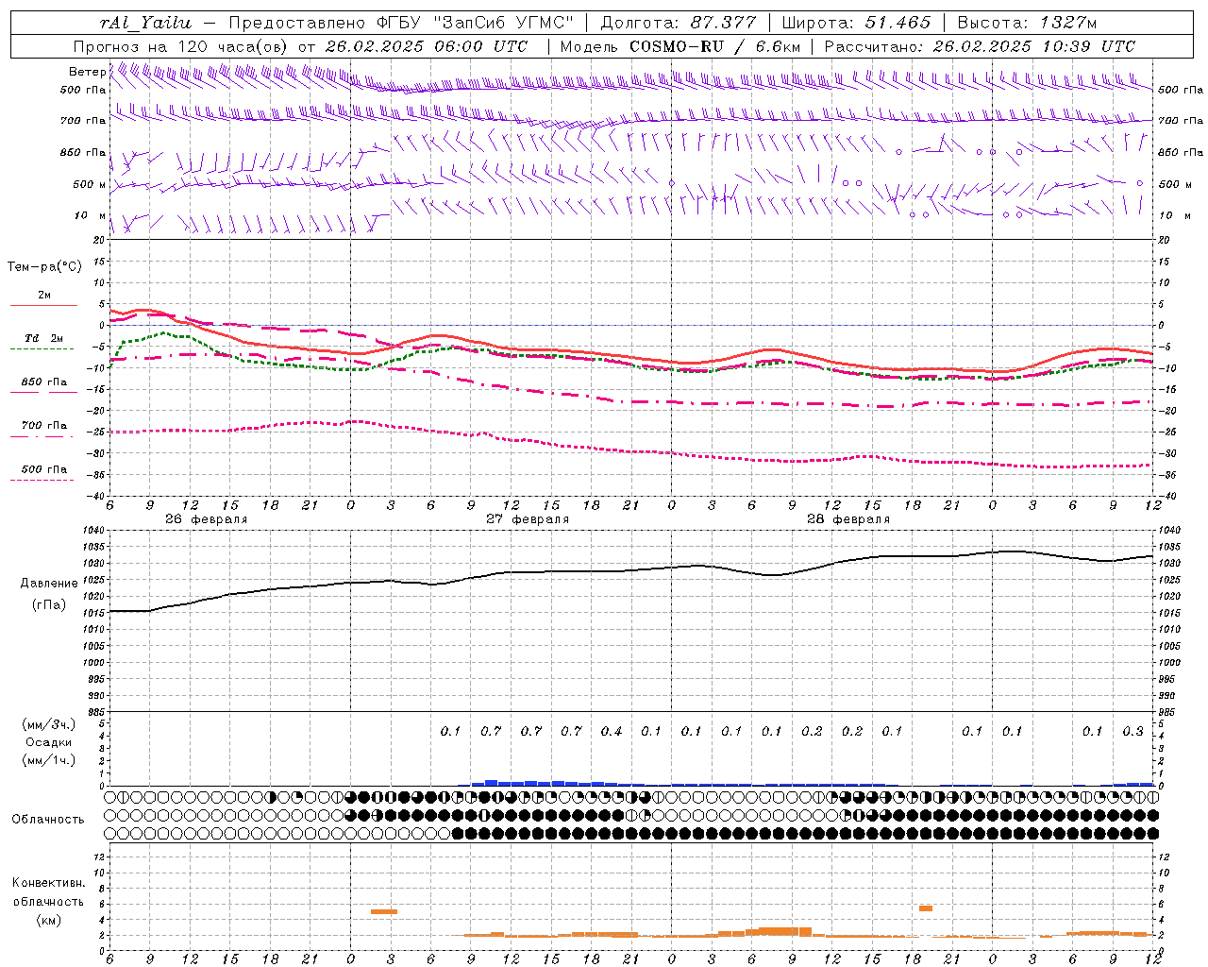Click the model label "COSMO-RU / 6.6км"
Screen dimensions: 1208x967
coord(714,46)
